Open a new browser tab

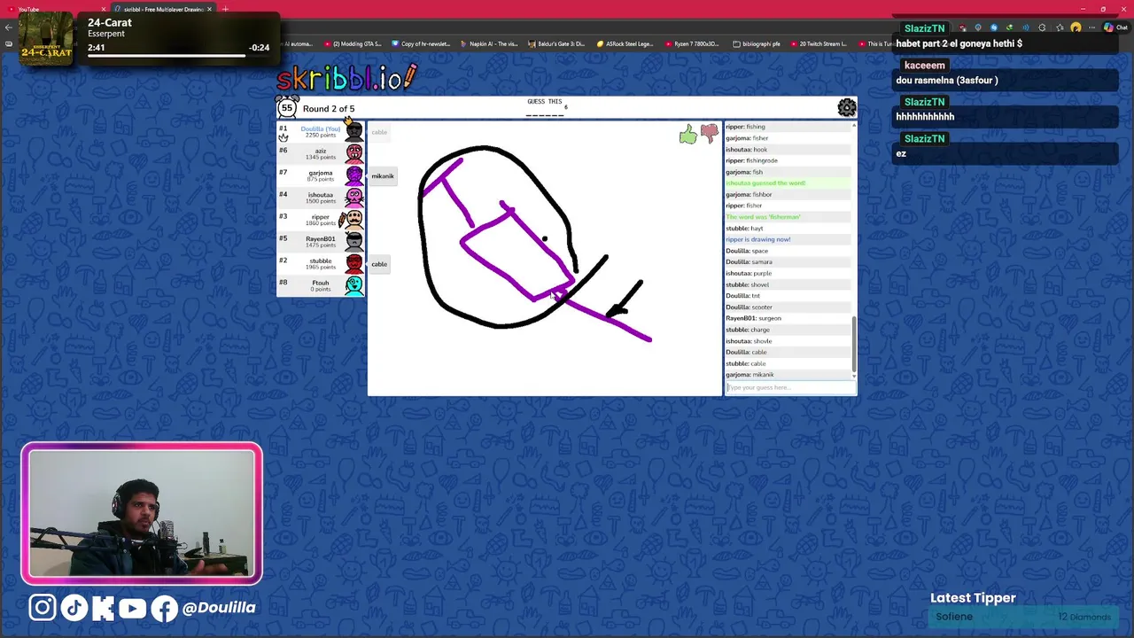click(x=225, y=9)
